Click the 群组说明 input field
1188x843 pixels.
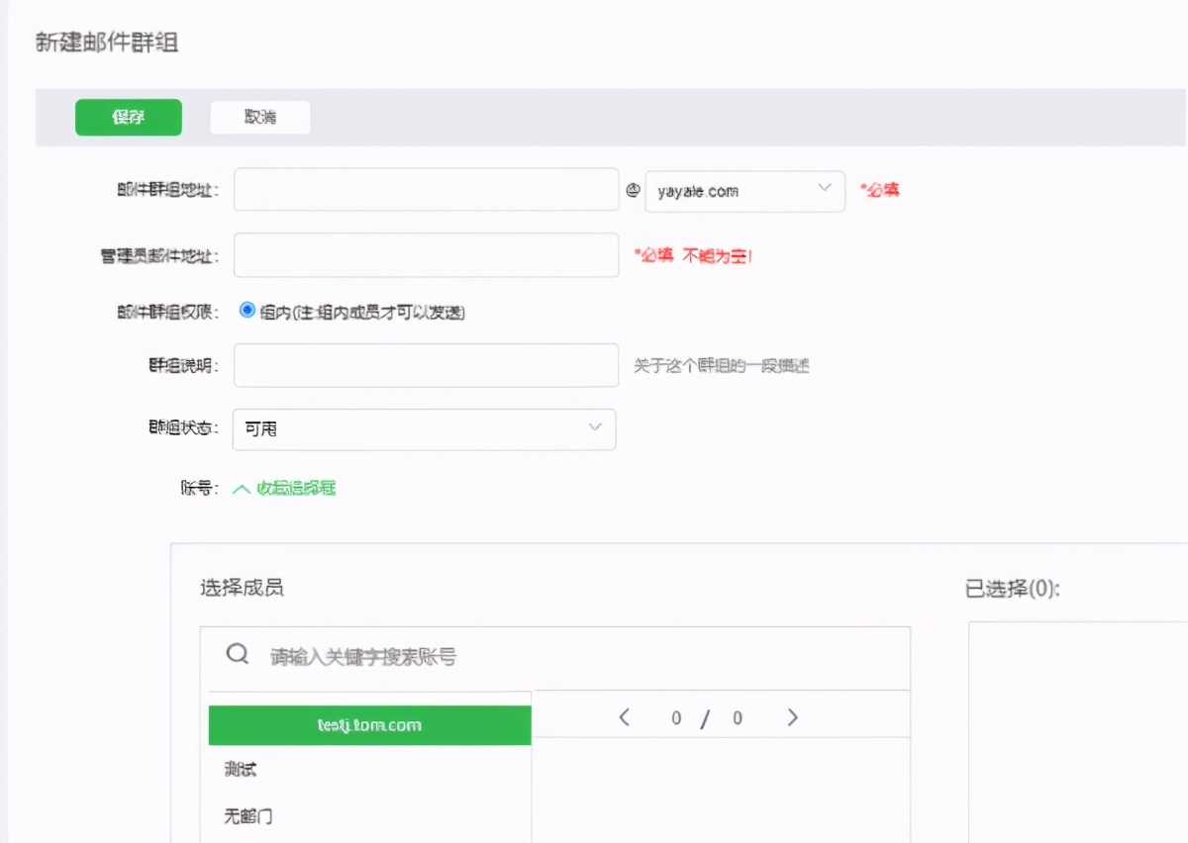click(x=426, y=364)
